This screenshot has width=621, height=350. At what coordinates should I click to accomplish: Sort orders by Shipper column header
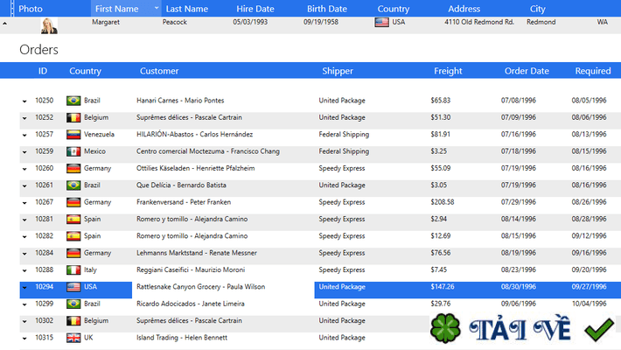[x=337, y=71]
